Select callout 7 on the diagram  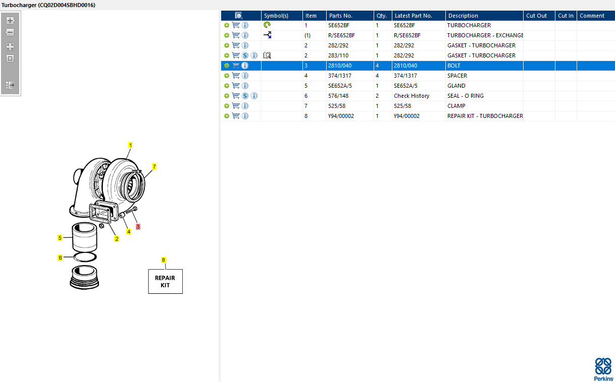(155, 166)
